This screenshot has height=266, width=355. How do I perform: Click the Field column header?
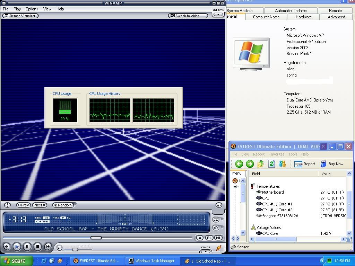tap(284, 174)
